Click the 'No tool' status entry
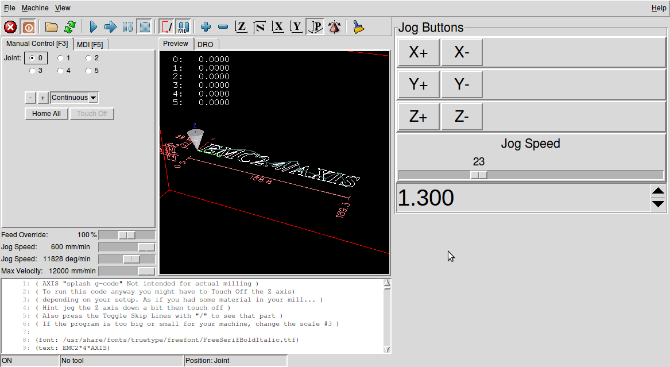This screenshot has height=367, width=670. tap(121, 361)
